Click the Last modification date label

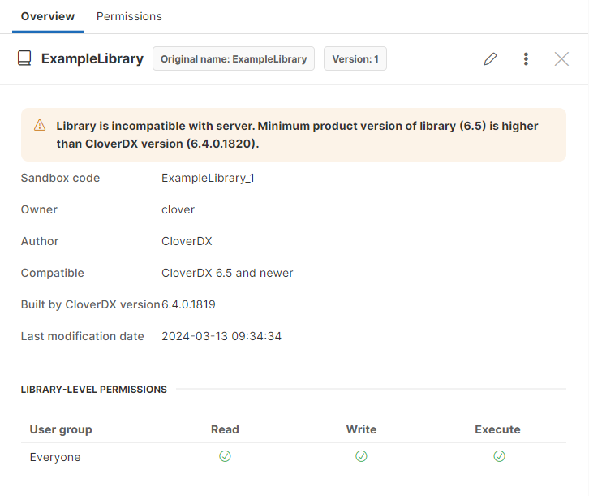(x=83, y=336)
